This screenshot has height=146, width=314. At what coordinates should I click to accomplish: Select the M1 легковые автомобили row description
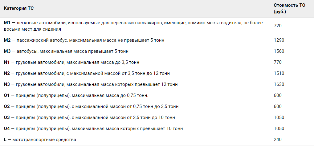point(133,26)
